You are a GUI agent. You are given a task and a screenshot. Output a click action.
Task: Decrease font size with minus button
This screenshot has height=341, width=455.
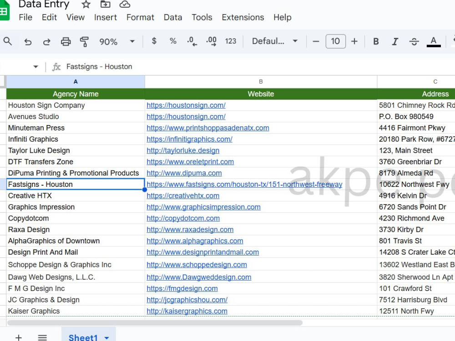316,41
